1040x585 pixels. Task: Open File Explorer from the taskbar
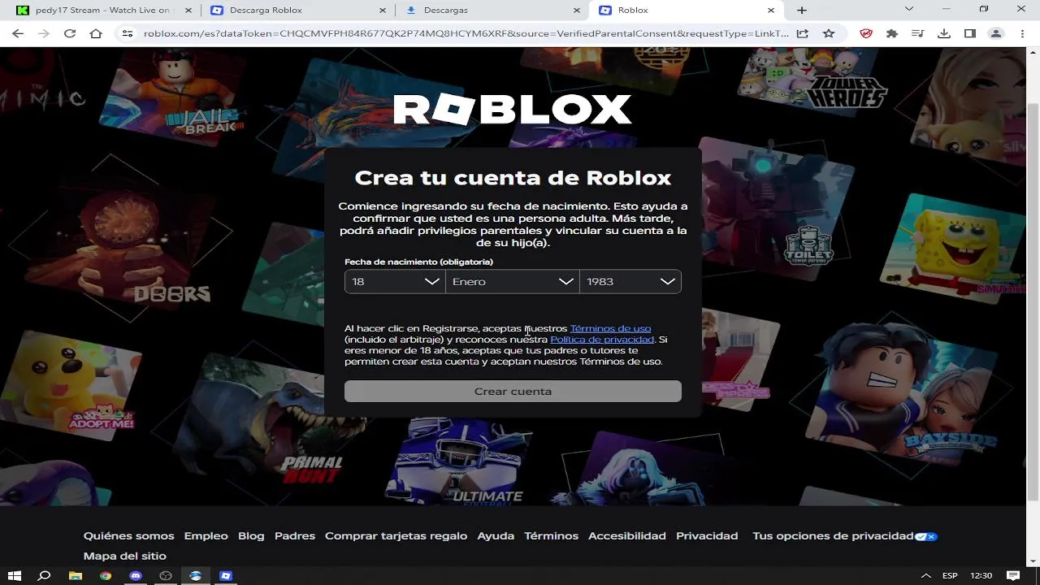pos(76,575)
